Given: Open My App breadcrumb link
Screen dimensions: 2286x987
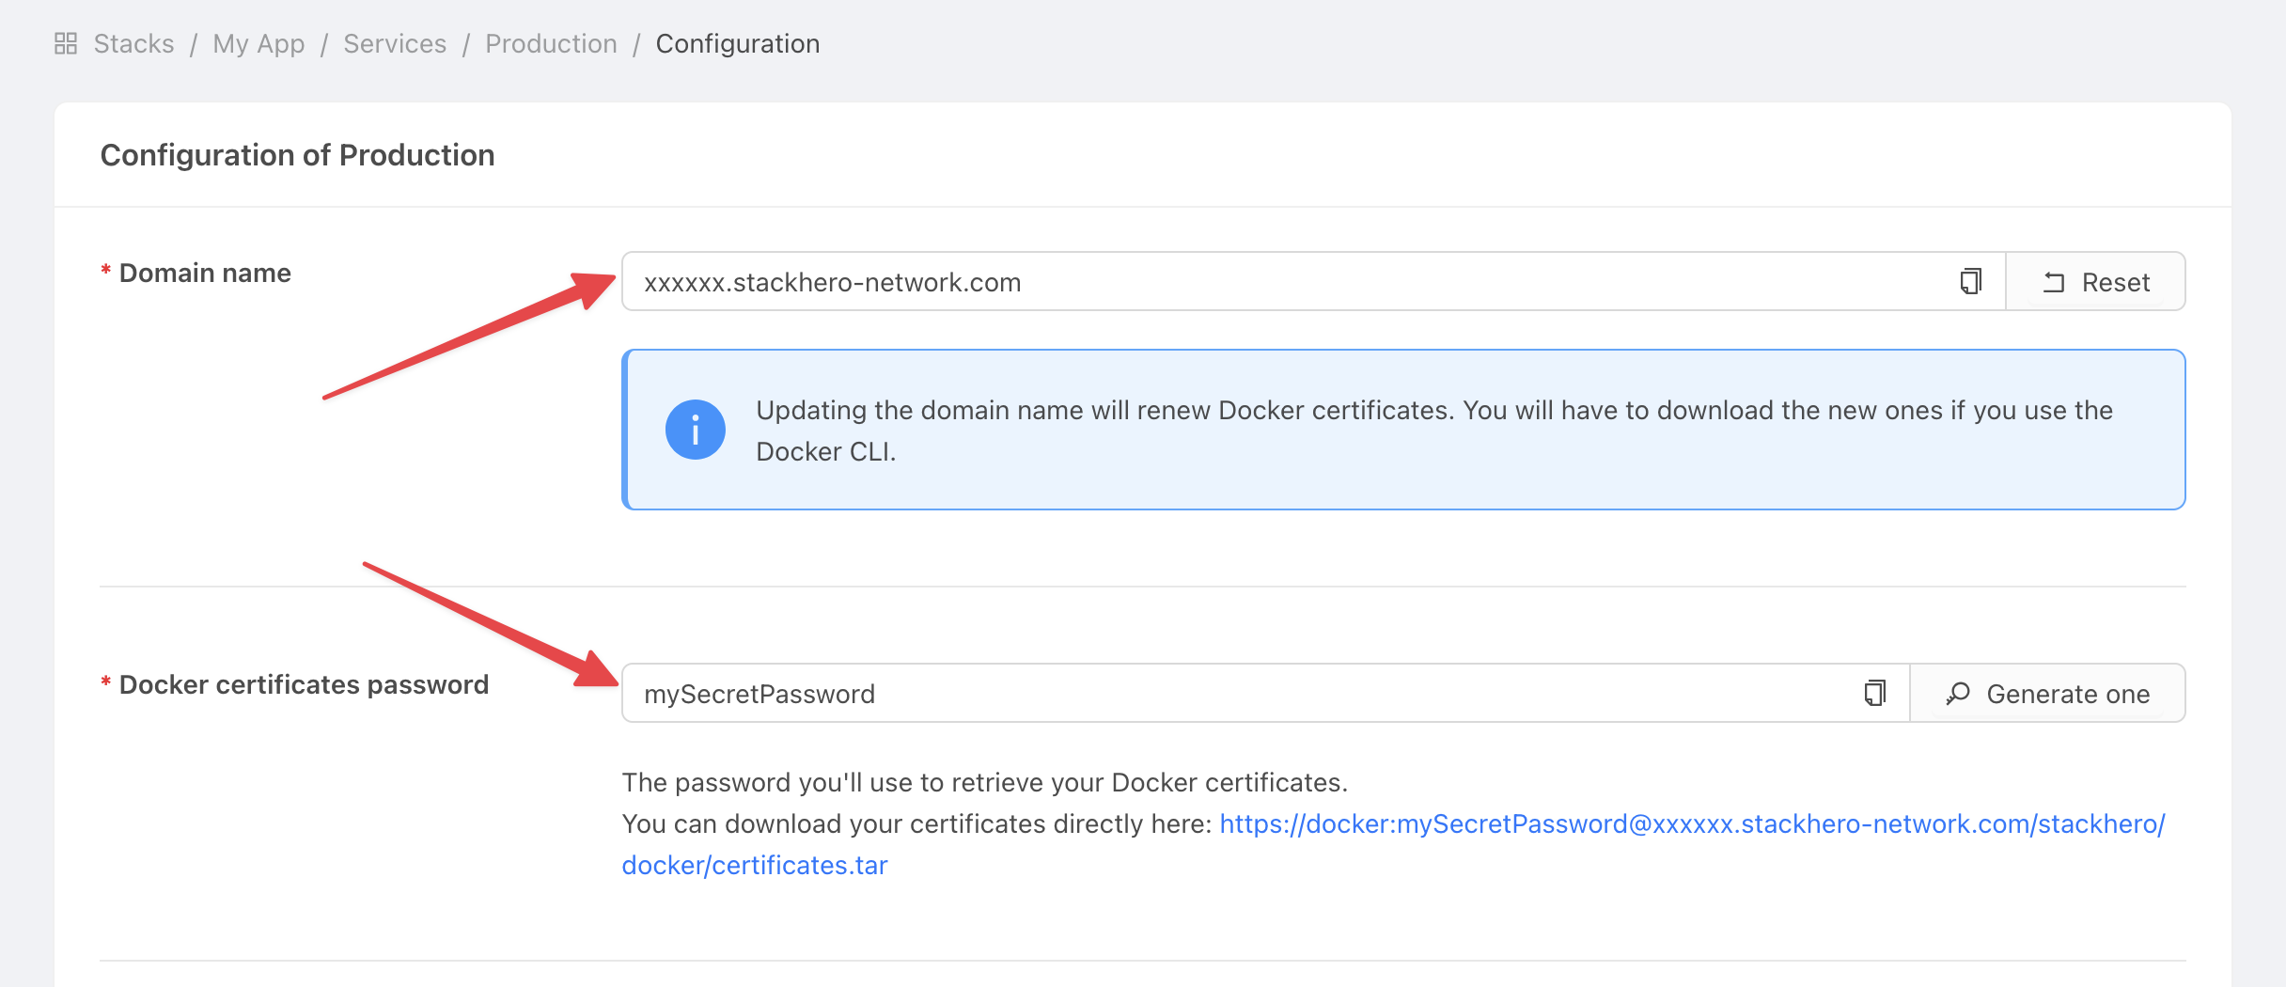Looking at the screenshot, I should (258, 43).
